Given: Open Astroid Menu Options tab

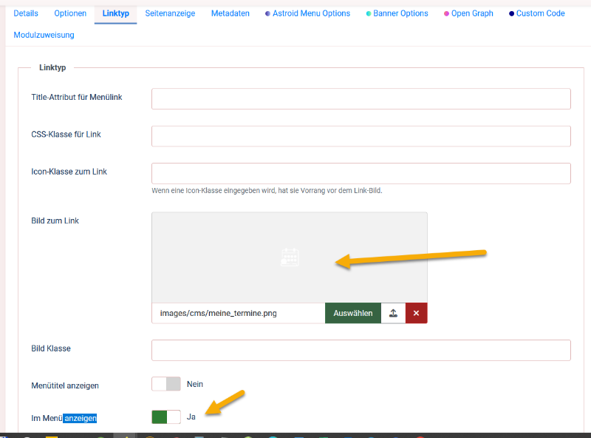Looking at the screenshot, I should [307, 13].
